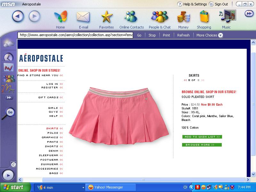This screenshot has width=256, height=192.
Task: Select the Sleepwear category
Action: (x=51, y=155)
